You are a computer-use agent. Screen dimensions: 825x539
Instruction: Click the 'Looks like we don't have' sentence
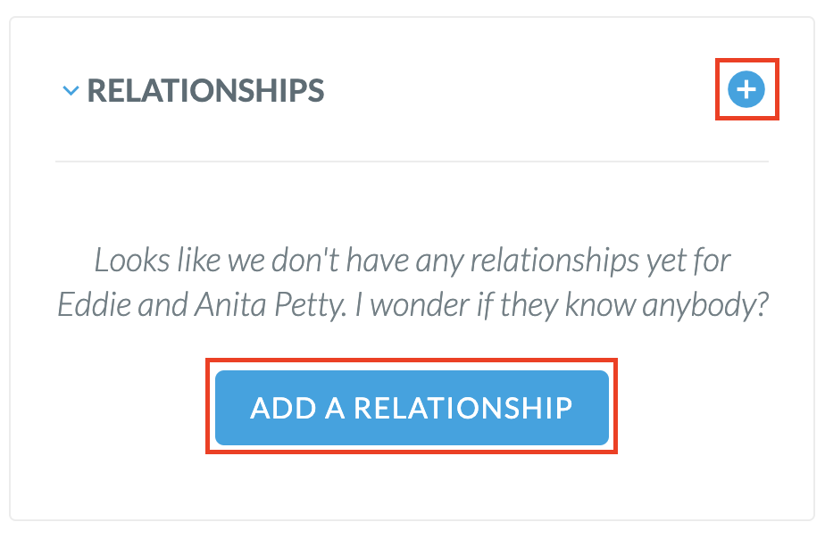(x=412, y=261)
